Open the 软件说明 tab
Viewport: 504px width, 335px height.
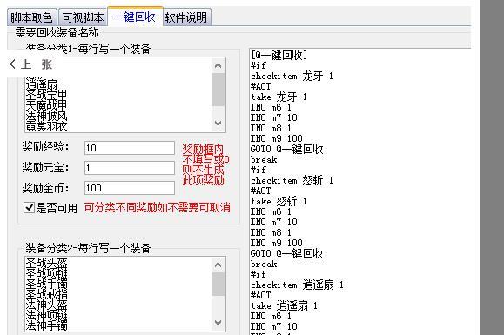pos(186,17)
